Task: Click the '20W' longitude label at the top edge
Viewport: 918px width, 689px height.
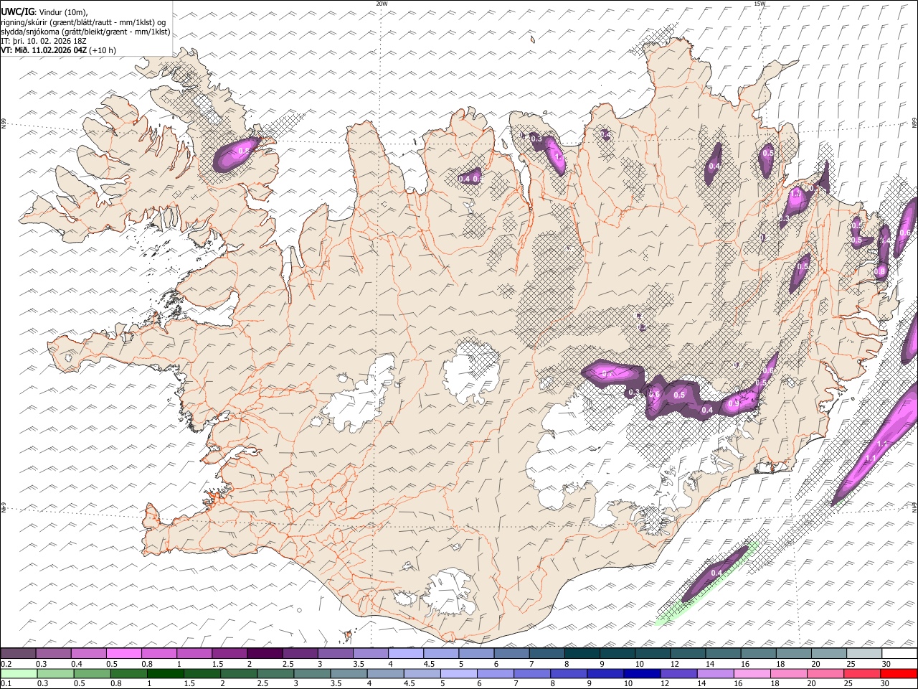Action: click(x=382, y=4)
